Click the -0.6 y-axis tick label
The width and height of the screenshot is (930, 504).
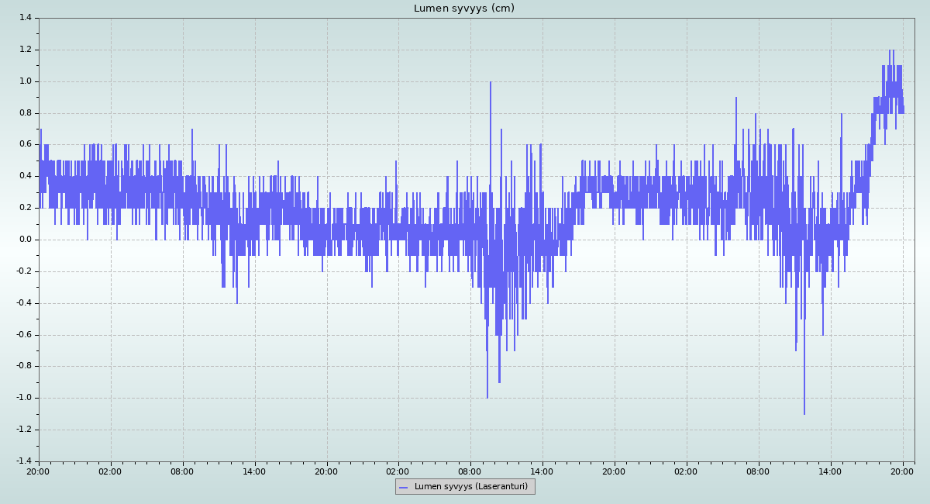coord(22,335)
